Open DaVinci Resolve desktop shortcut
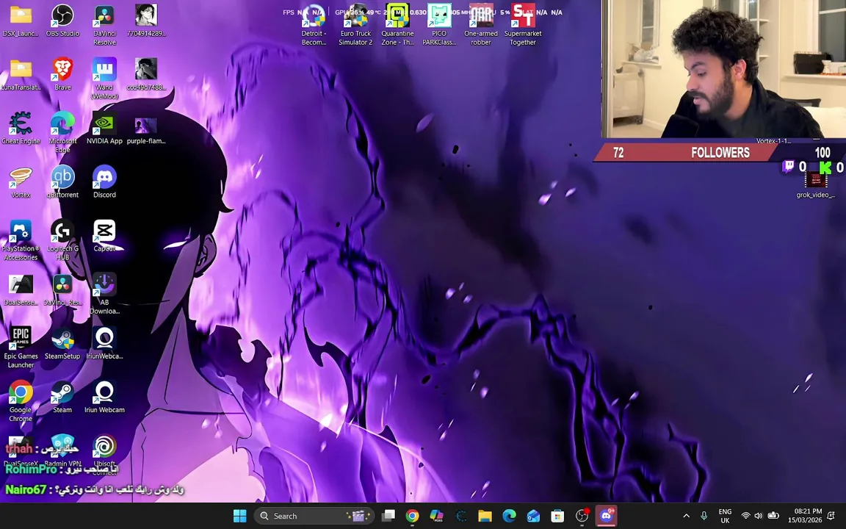This screenshot has width=846, height=529. [x=104, y=26]
